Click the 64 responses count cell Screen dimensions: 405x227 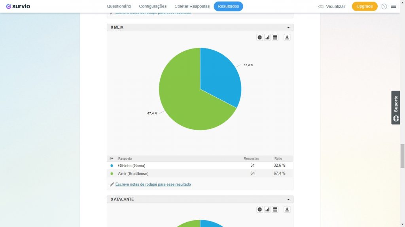point(252,173)
